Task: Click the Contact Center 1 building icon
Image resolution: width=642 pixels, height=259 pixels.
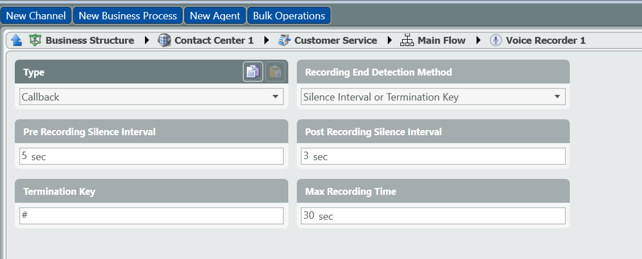Action: click(164, 40)
